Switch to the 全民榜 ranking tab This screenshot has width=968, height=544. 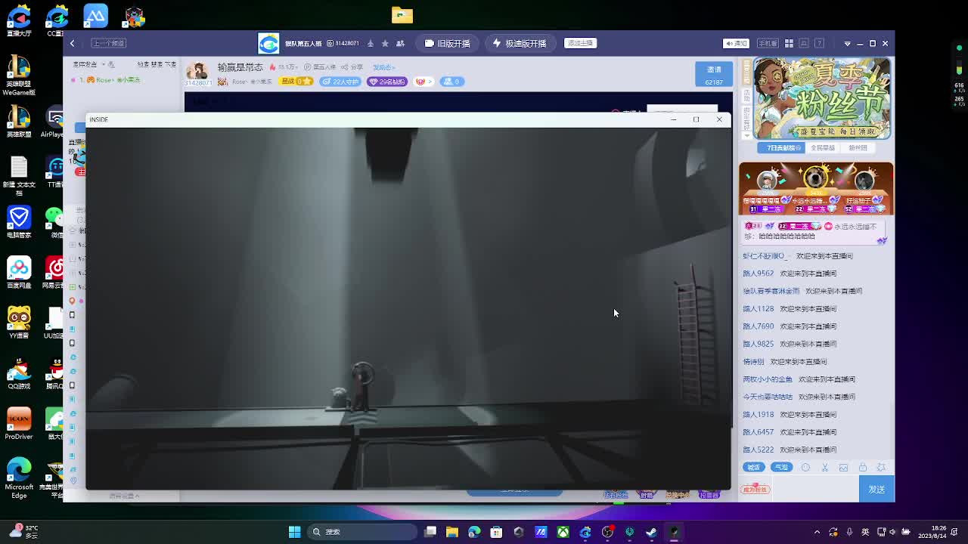pos(823,148)
